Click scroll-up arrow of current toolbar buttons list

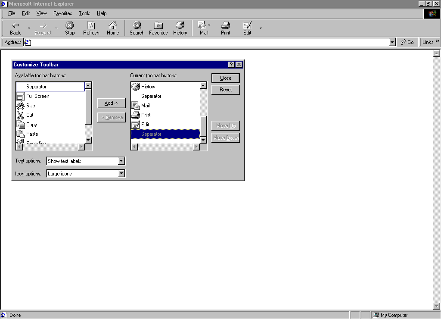(x=203, y=85)
